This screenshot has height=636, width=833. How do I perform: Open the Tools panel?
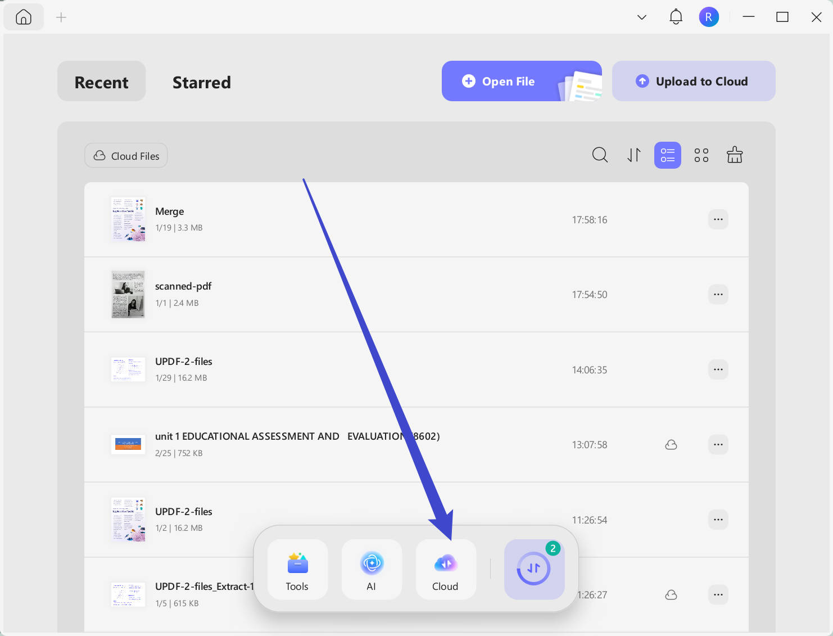pyautogui.click(x=297, y=569)
